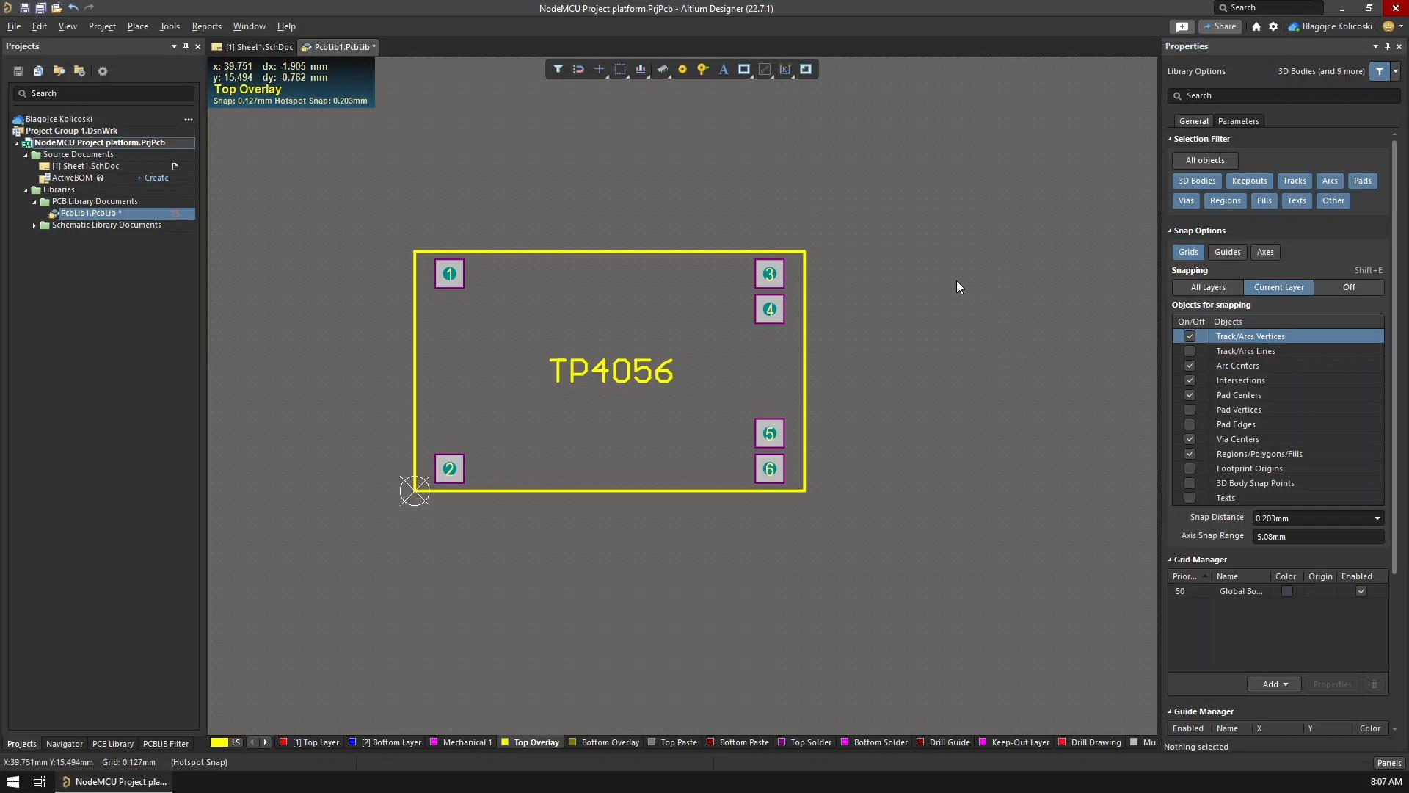Click the Add button in Grid Manager
The width and height of the screenshot is (1409, 793).
[1273, 684]
